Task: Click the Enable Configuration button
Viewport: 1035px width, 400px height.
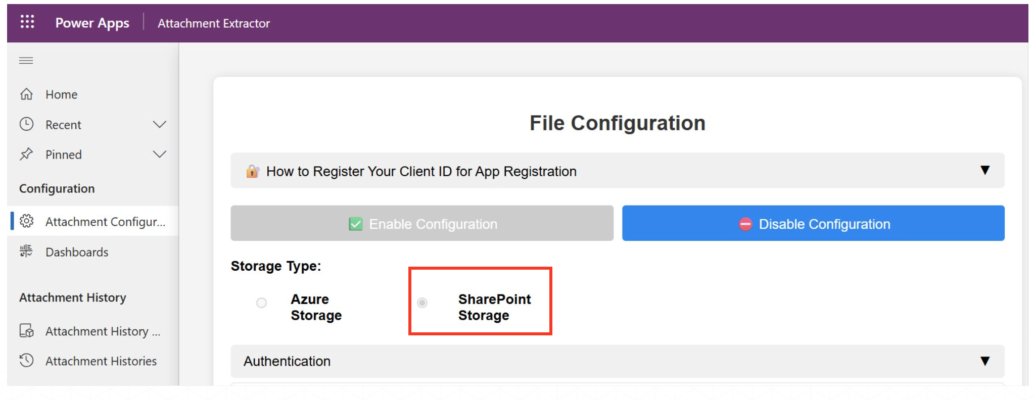Action: 422,223
